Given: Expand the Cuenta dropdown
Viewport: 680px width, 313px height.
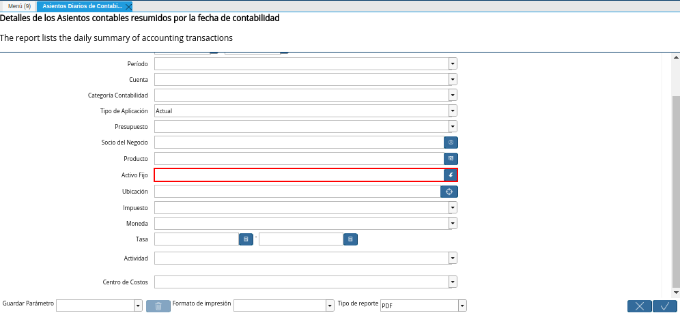Looking at the screenshot, I should click(x=453, y=79).
